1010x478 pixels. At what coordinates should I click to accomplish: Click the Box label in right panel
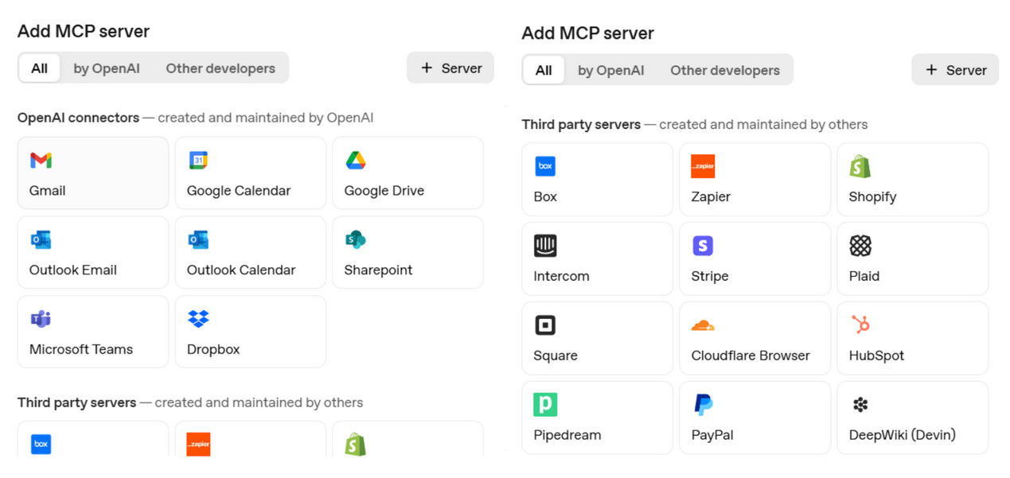pos(545,196)
